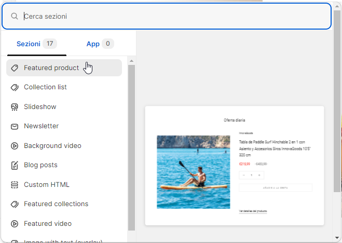
Task: Click the Newsletter envelope icon
Action: [x=15, y=126]
